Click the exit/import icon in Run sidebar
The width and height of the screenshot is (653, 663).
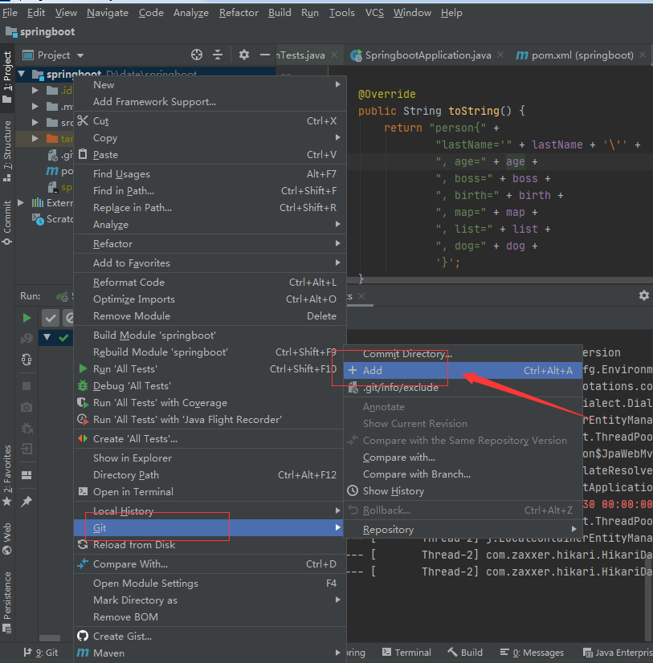coord(27,449)
